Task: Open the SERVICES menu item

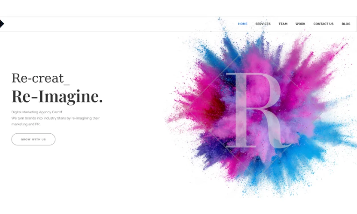Action: (x=263, y=24)
